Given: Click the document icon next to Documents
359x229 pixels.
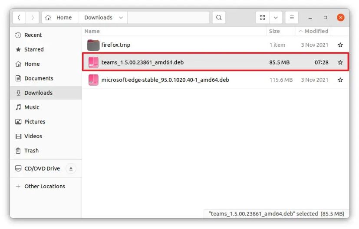Looking at the screenshot, I should tap(18, 78).
